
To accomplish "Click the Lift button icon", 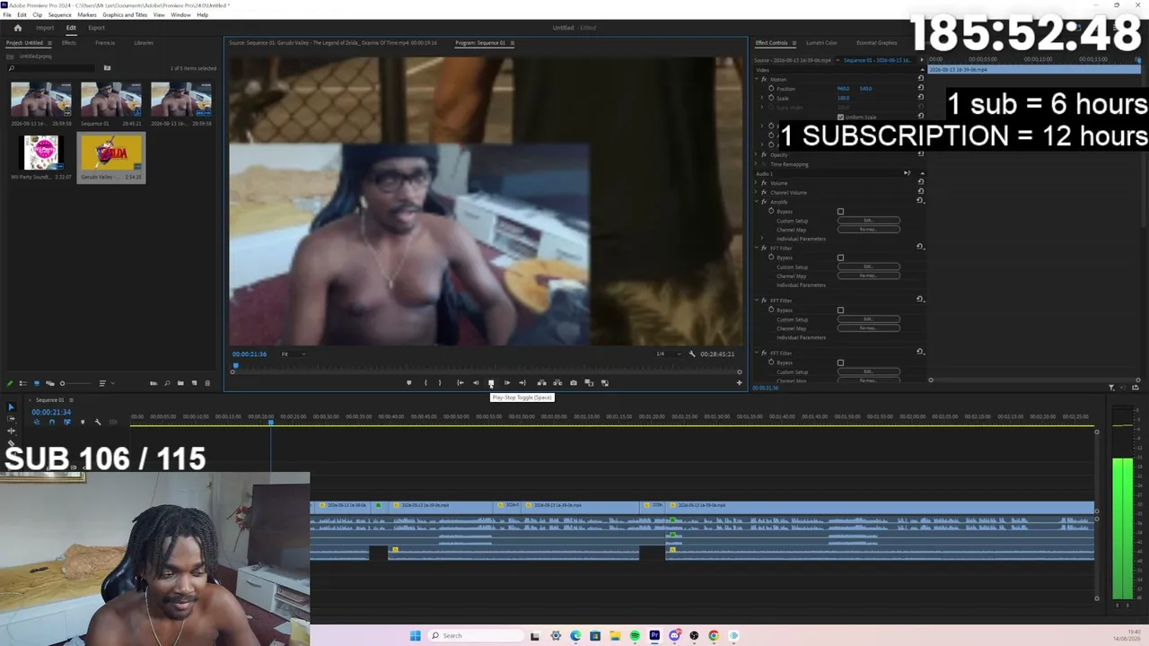I will [541, 383].
